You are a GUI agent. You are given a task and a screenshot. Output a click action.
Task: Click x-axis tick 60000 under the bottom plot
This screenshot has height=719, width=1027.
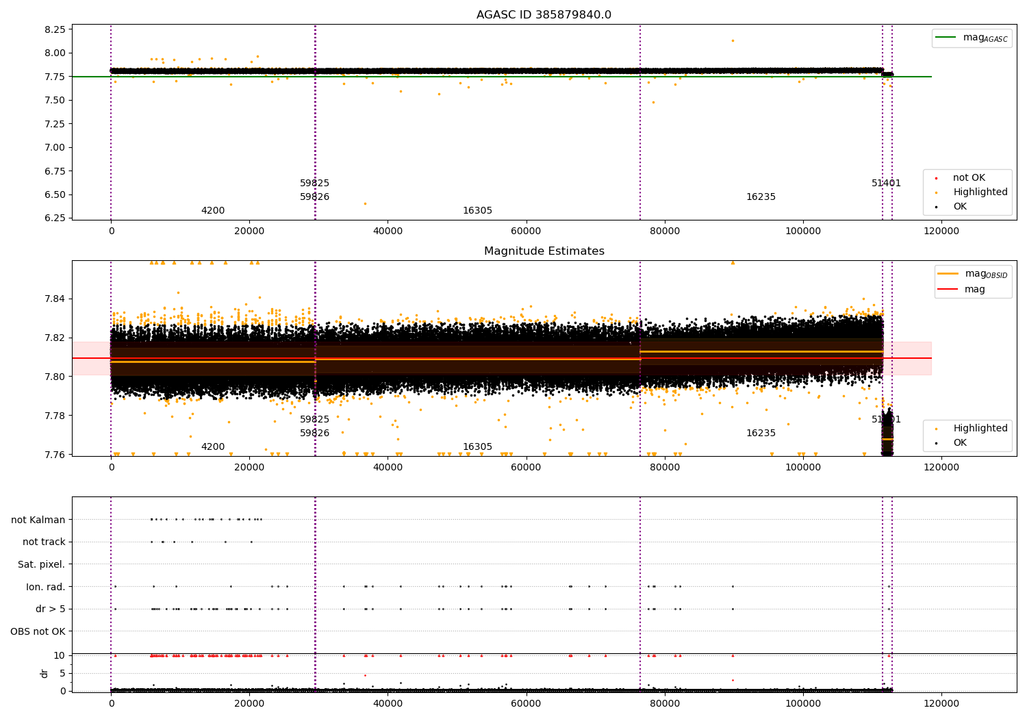pos(526,704)
